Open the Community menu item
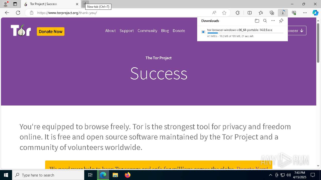Screen dimensions: 321x180 (x=147, y=30)
